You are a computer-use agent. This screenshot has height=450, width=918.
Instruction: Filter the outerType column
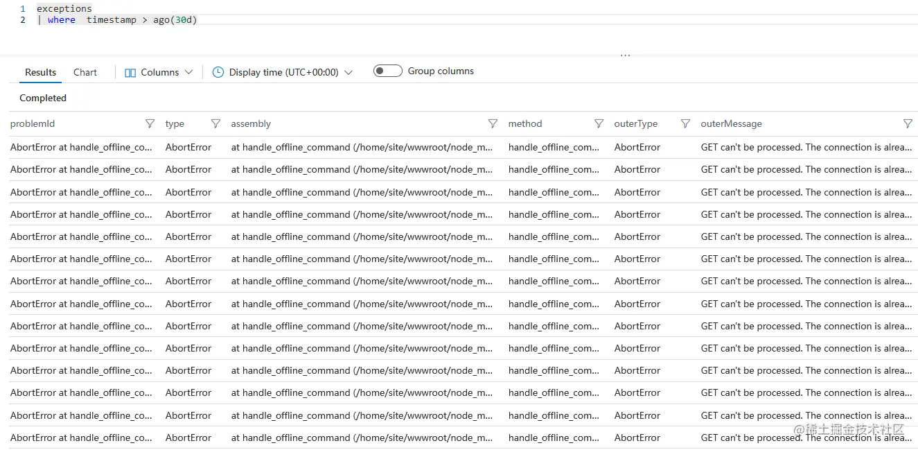685,123
